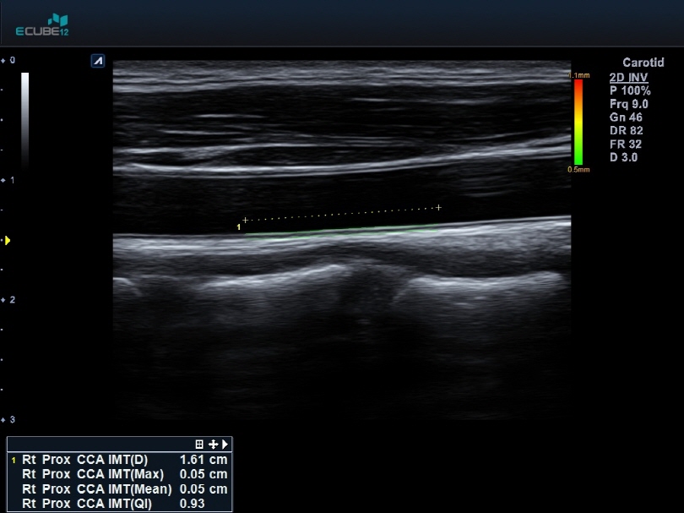
Task: Click the Carotid preset label
Action: click(643, 63)
